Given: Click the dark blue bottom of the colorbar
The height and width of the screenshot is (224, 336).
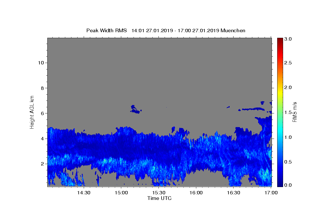Looking at the screenshot, I should pyautogui.click(x=280, y=184).
